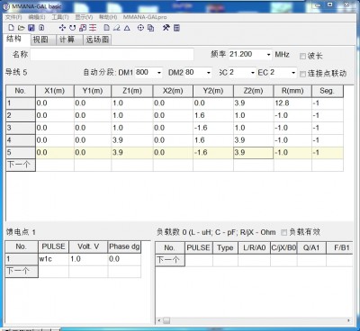Click the crosshair target icon
Viewport: 360px width, 331px height.
click(x=140, y=28)
